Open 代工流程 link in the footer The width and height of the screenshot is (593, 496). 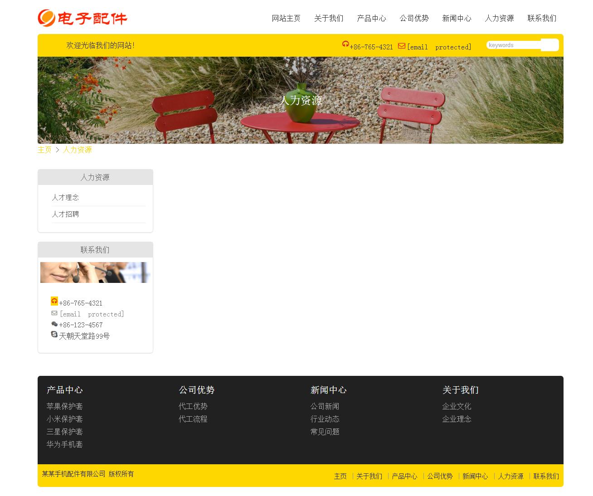point(193,419)
